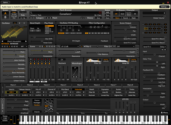Toggle mute for mixer channel 2

coord(34,59)
